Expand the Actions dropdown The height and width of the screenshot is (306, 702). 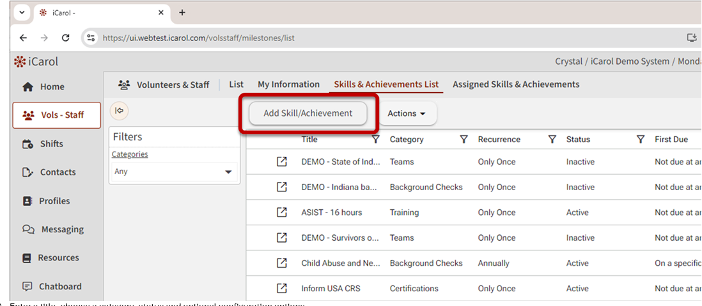coord(407,113)
